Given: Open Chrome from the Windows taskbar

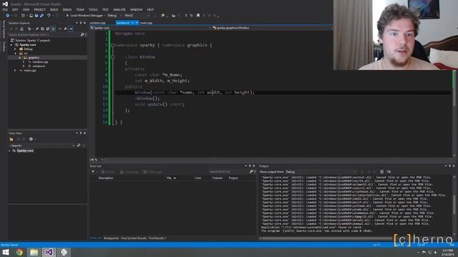Looking at the screenshot, I should [x=19, y=252].
